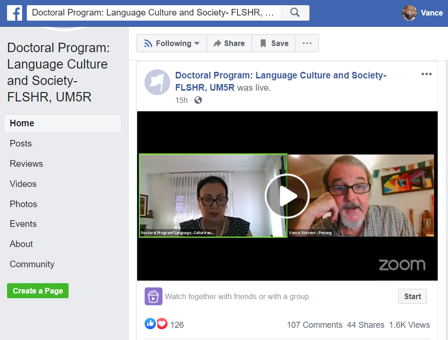The width and height of the screenshot is (448, 340).
Task: Open the Reviews section in sidebar
Action: click(26, 163)
